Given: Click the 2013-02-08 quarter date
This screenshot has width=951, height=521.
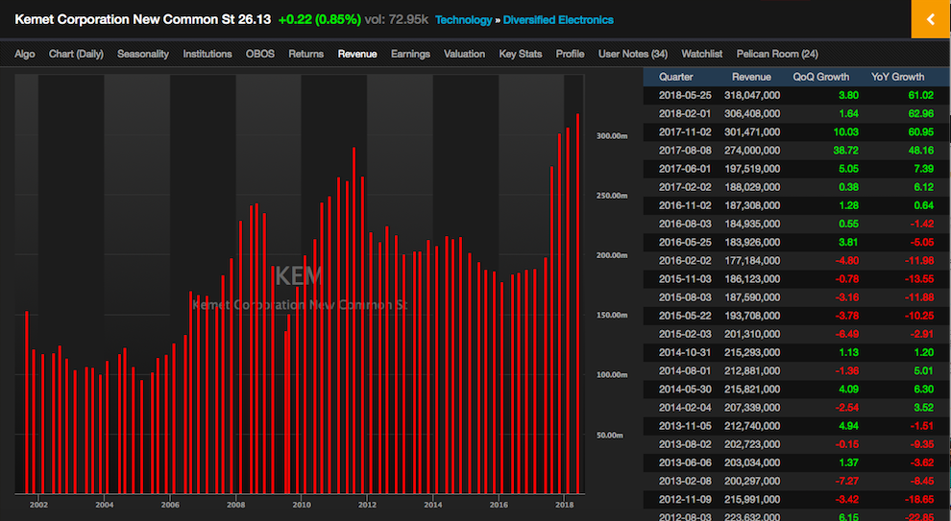Looking at the screenshot, I should tap(685, 481).
